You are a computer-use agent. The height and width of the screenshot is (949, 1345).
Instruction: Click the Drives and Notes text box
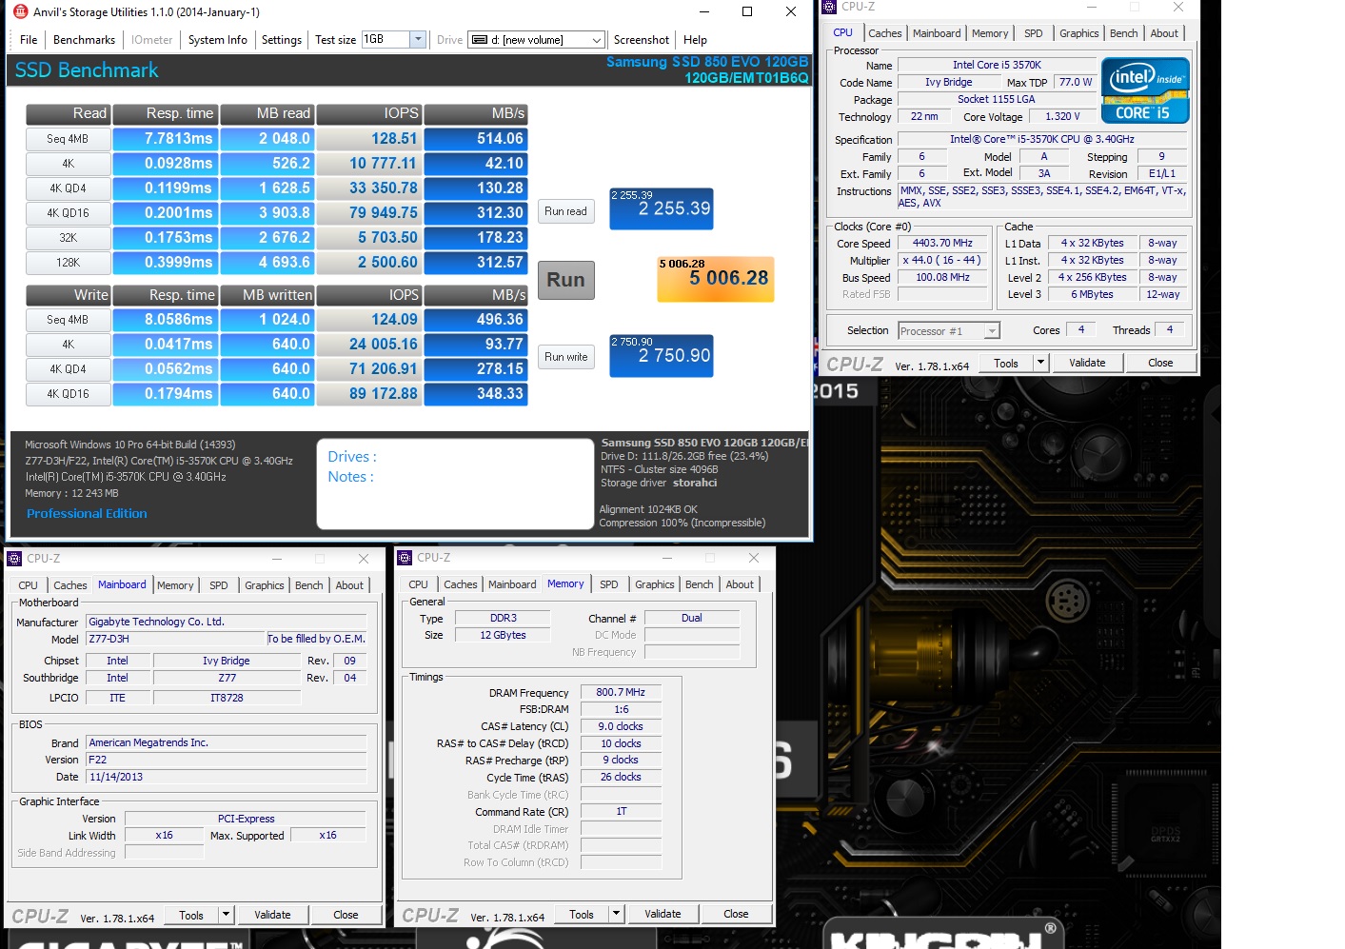(x=455, y=484)
